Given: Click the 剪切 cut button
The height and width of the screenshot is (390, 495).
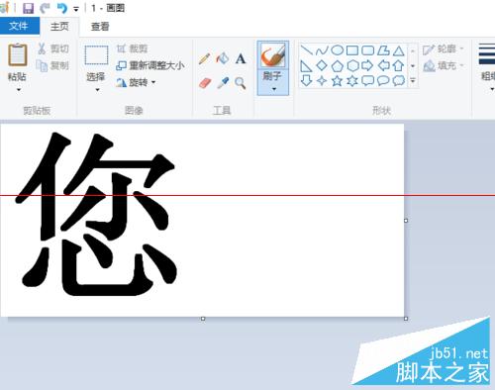Looking at the screenshot, I should click(53, 49).
